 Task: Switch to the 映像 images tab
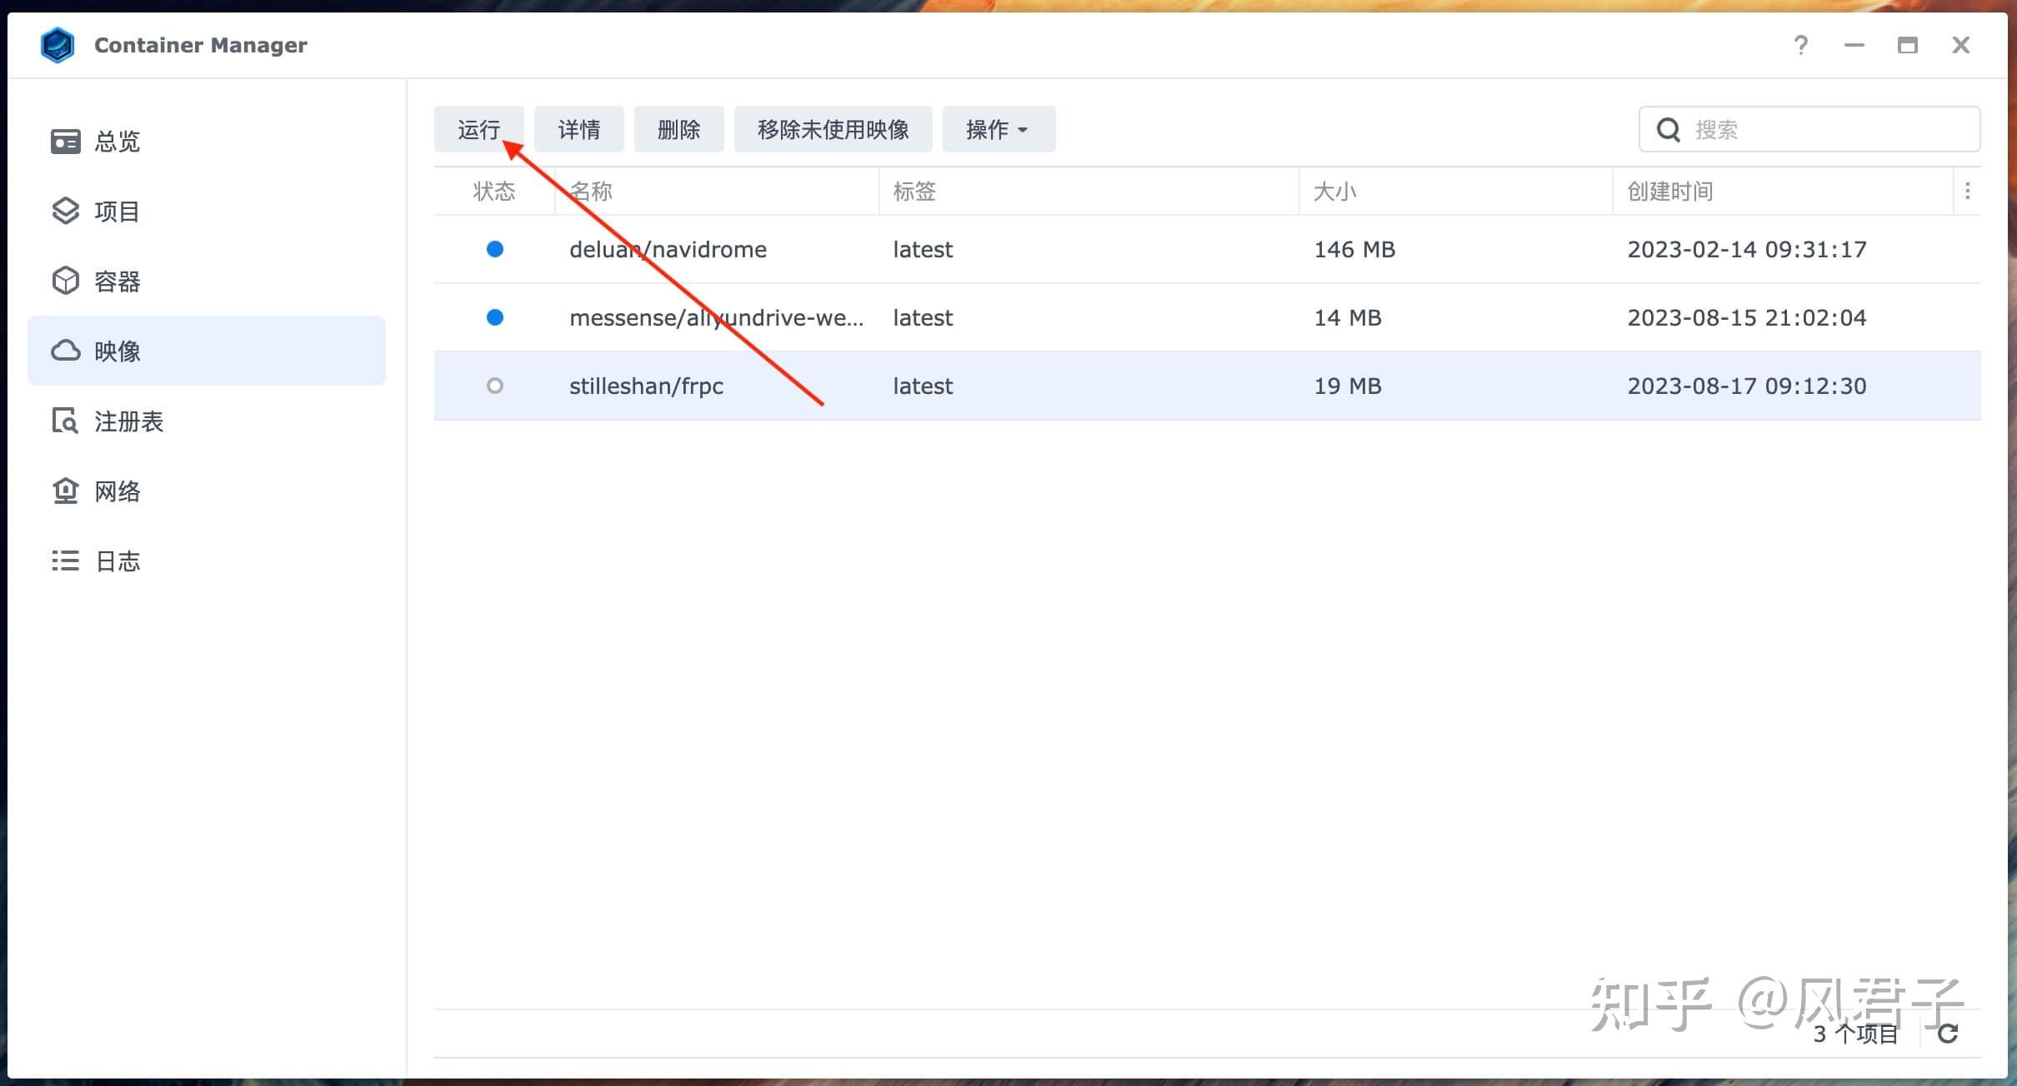(x=118, y=351)
